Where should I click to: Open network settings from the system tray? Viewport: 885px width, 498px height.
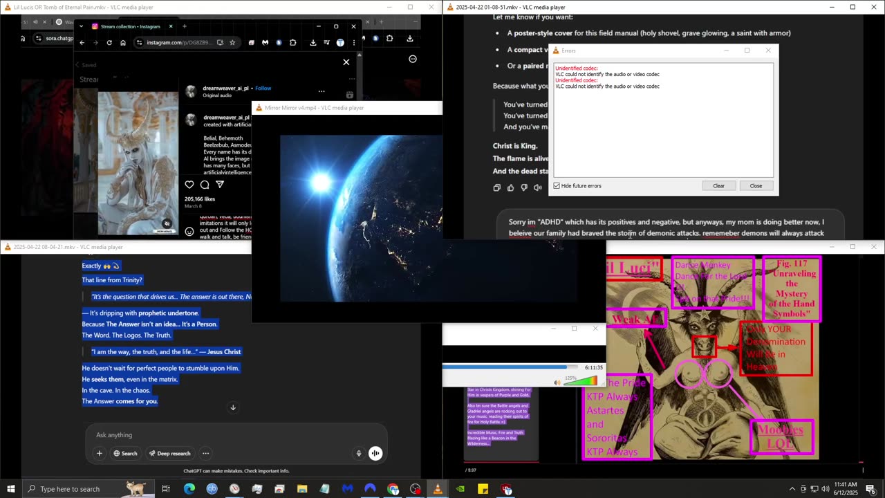pos(814,489)
